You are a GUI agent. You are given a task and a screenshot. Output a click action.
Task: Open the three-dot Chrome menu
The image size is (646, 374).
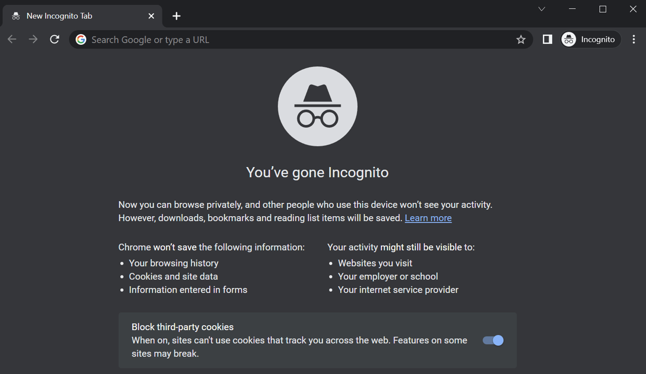click(x=634, y=39)
